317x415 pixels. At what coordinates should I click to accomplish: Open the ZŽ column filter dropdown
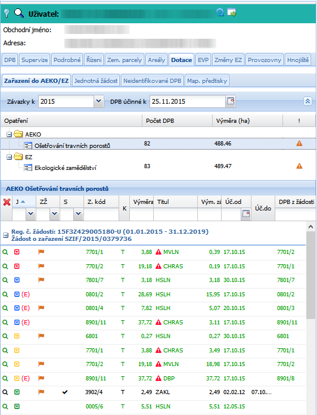coord(54,213)
